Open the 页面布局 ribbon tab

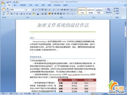coord(23,5)
